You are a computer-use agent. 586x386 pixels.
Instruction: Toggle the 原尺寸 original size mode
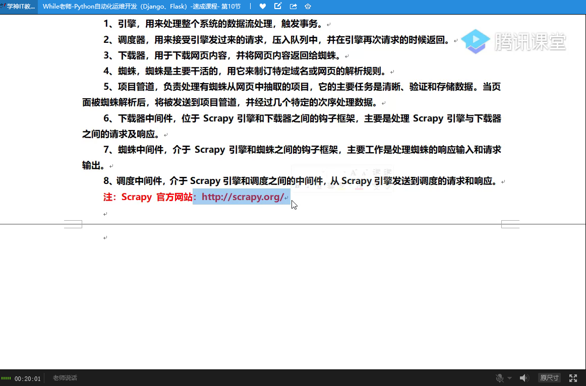549,378
